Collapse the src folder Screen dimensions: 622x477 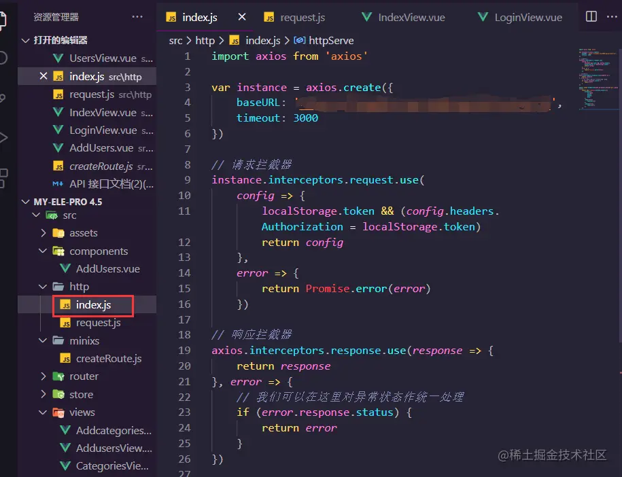pyautogui.click(x=37, y=215)
